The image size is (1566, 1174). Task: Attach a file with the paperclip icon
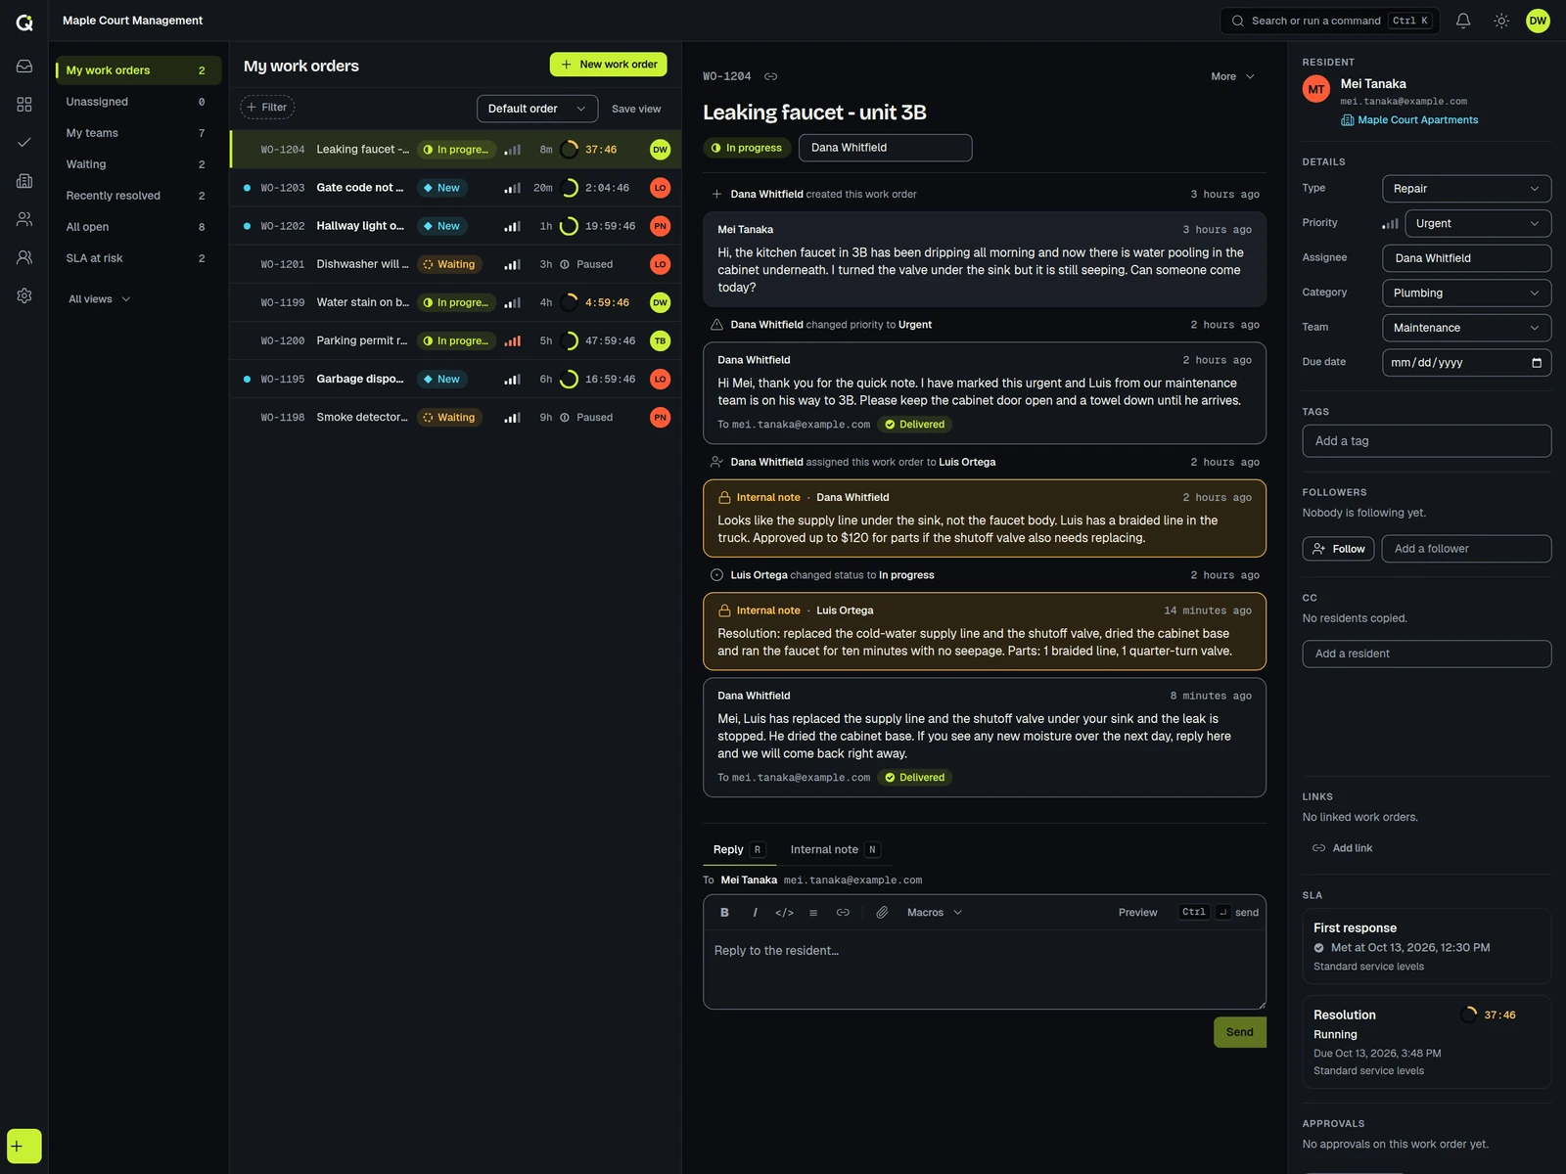[882, 912]
